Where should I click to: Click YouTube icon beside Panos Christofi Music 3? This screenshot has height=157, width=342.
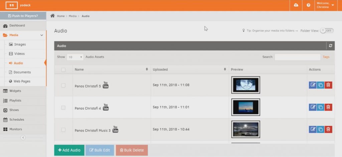coord(115,129)
